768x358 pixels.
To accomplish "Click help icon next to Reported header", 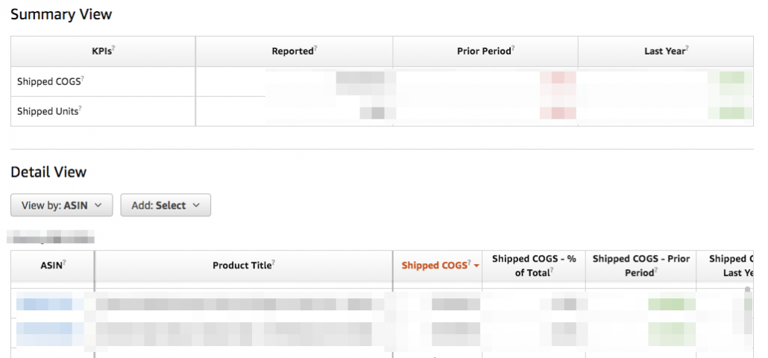I will coord(315,48).
